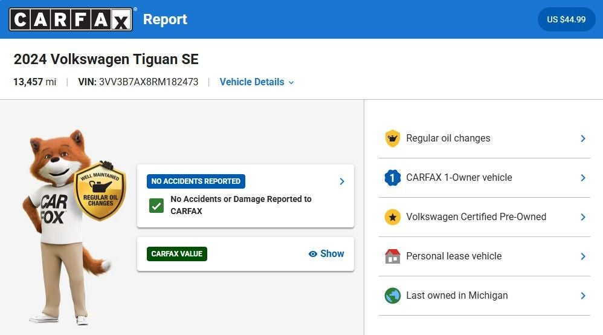Click the eye icon beside Show

click(x=312, y=254)
